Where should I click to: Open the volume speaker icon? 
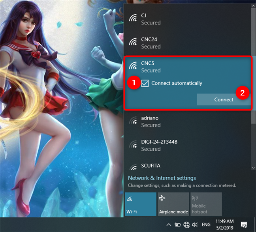[195, 225]
